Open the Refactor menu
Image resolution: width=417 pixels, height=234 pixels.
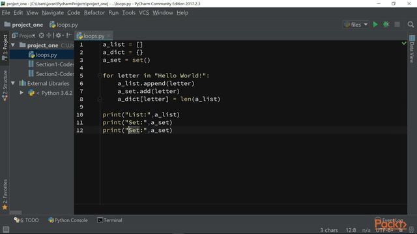point(94,13)
